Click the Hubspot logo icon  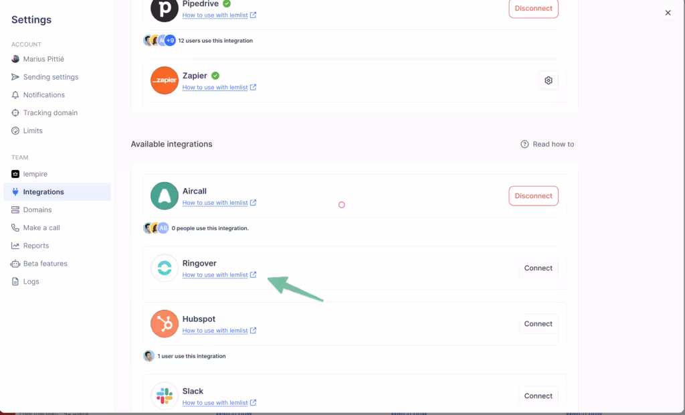pyautogui.click(x=165, y=324)
